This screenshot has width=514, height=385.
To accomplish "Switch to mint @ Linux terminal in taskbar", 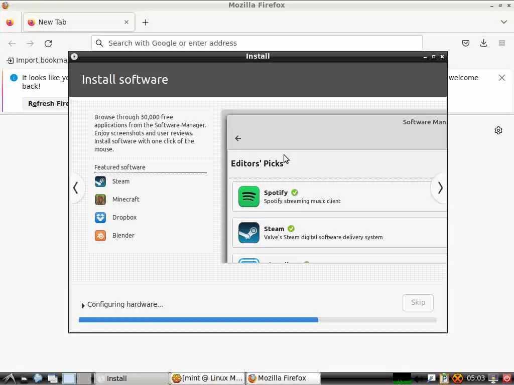I will tap(208, 378).
